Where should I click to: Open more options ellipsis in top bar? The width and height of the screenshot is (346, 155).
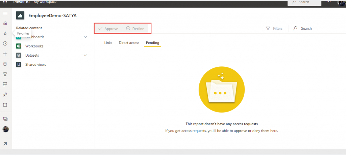[329, 2]
